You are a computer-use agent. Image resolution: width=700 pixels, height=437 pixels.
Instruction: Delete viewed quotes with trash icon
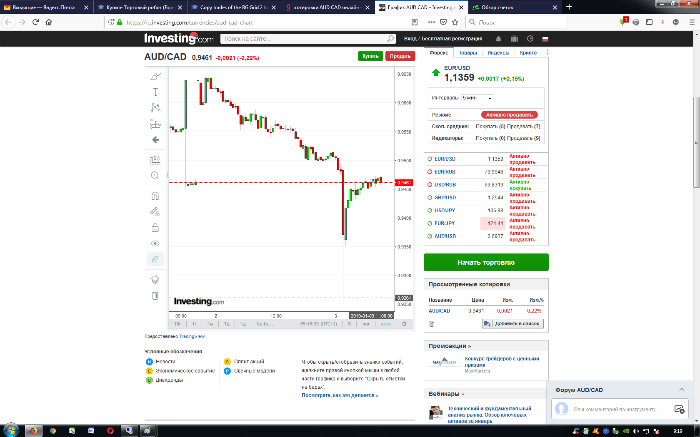coord(432,324)
